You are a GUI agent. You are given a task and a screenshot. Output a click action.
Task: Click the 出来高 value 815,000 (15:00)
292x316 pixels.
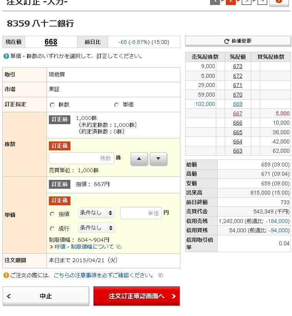(270, 193)
